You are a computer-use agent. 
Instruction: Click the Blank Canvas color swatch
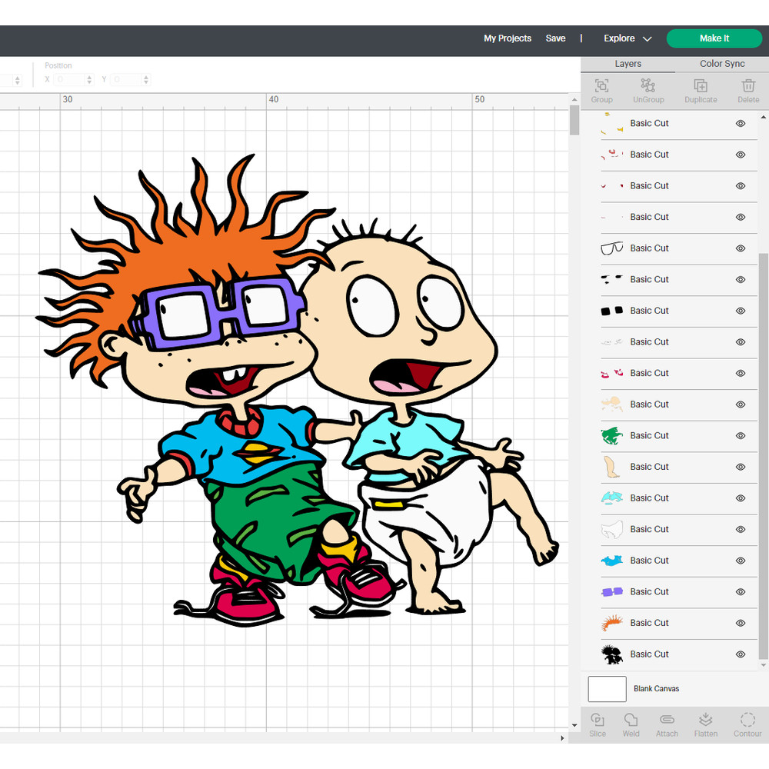[x=607, y=689]
